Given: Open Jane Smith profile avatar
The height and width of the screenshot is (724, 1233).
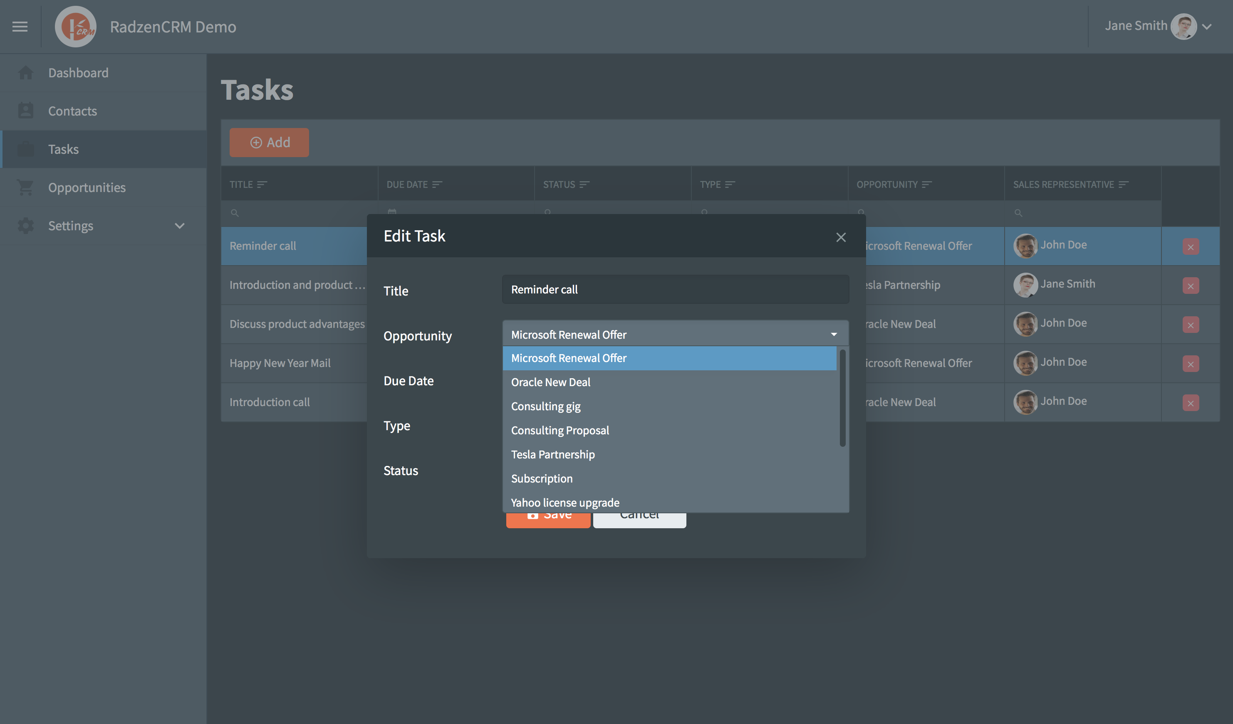Looking at the screenshot, I should (1183, 26).
